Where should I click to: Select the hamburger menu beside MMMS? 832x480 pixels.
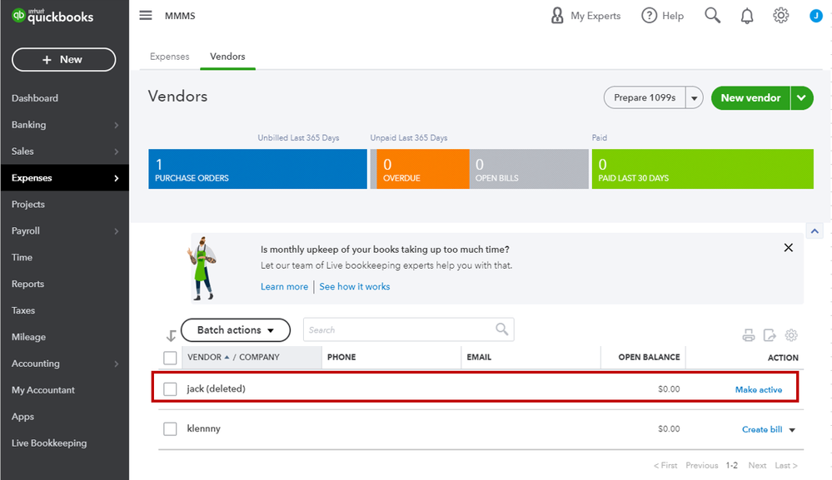click(145, 15)
